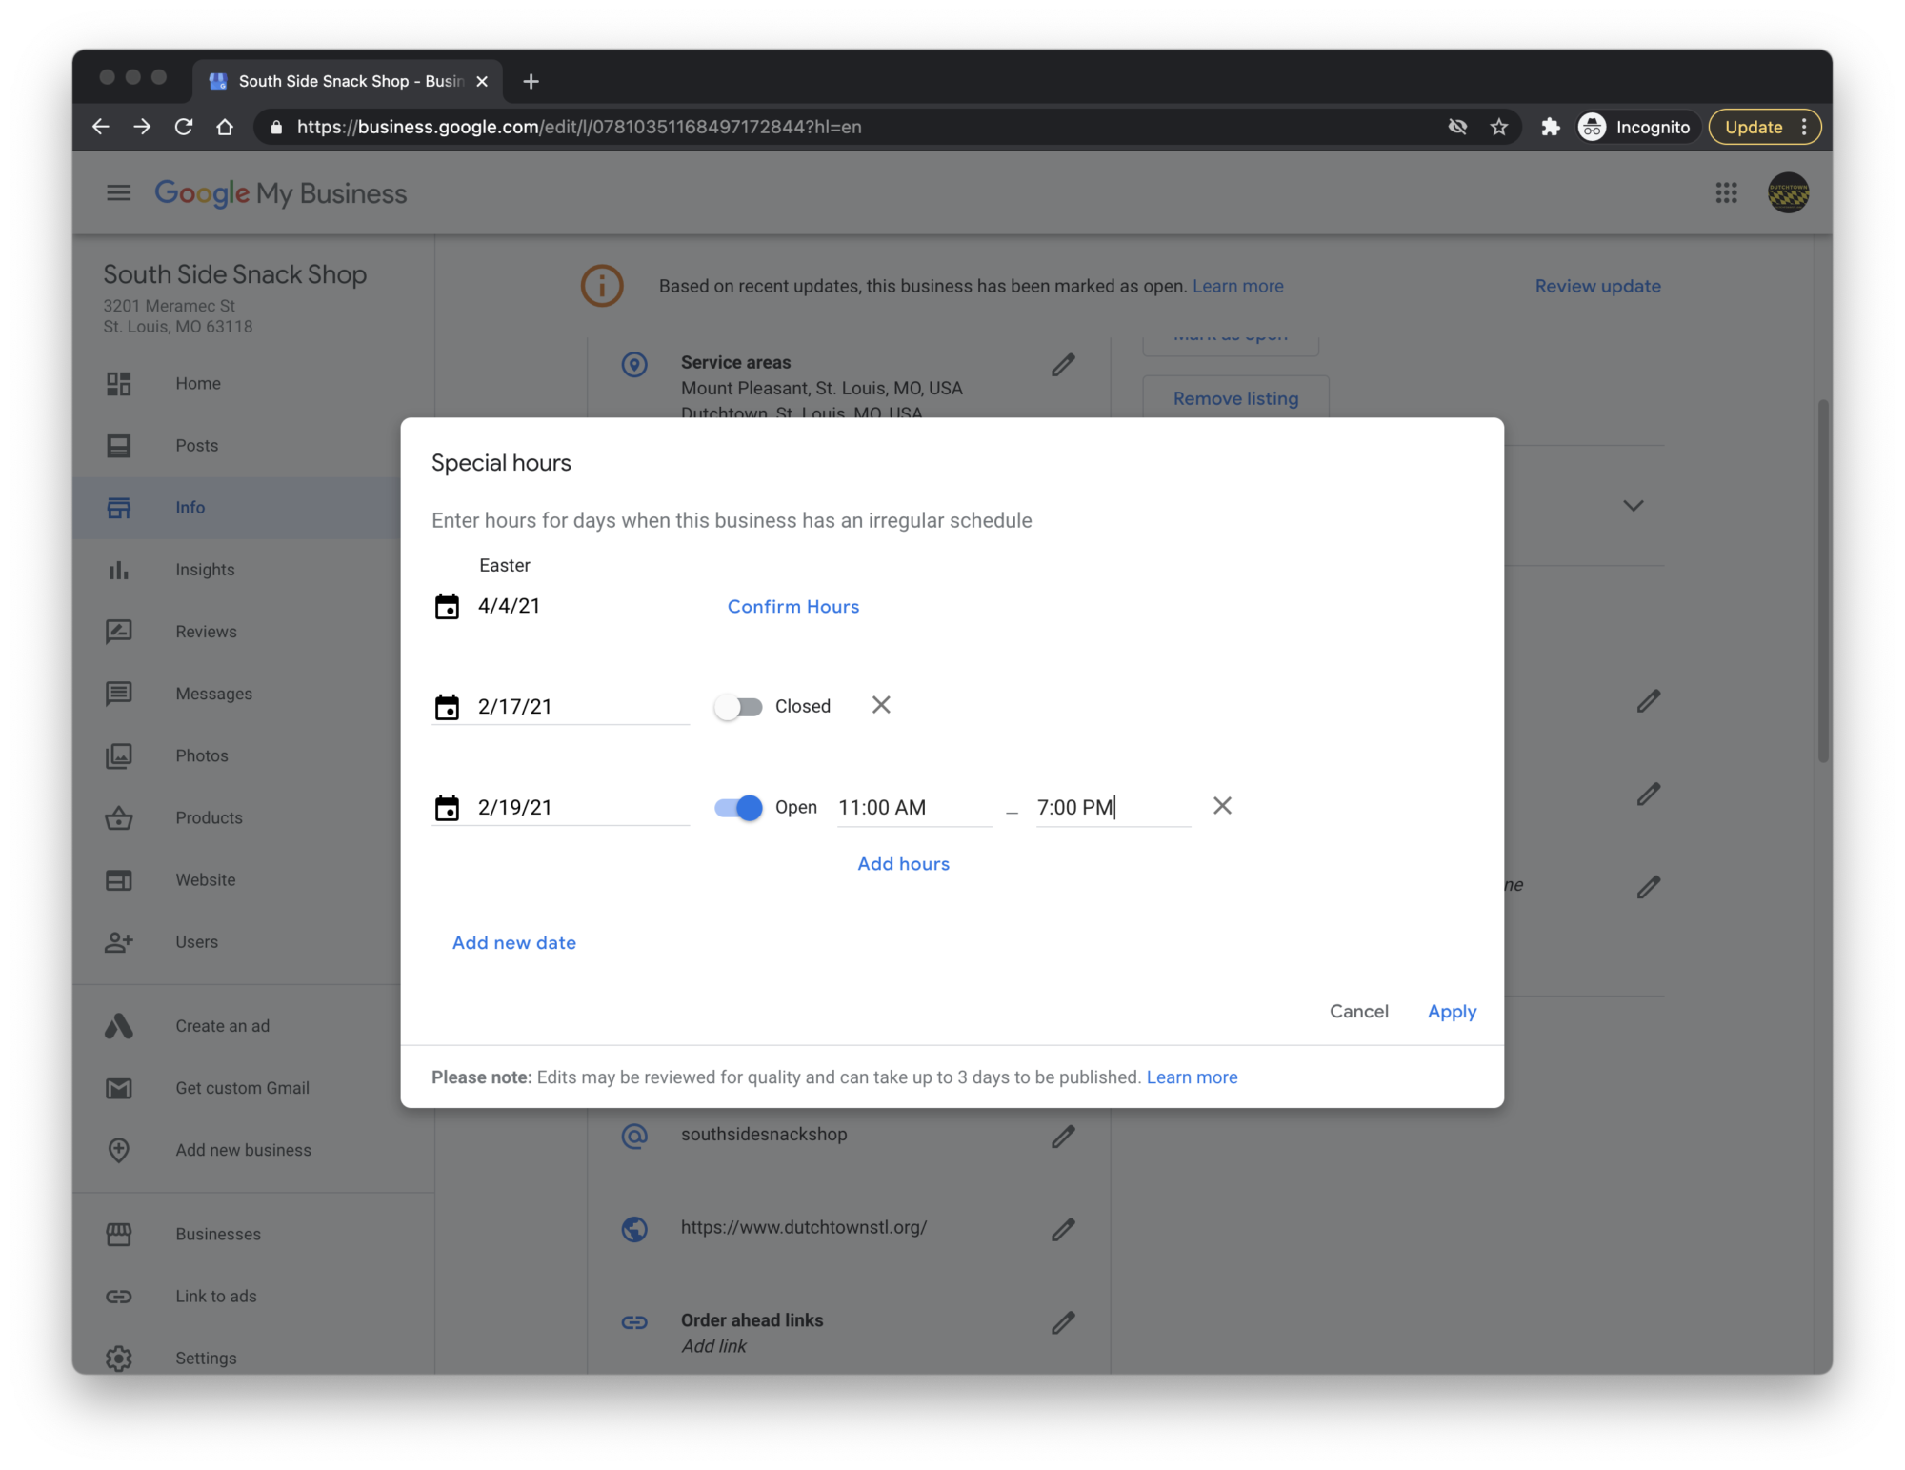This screenshot has height=1470, width=1905.
Task: Click the calendar icon for 2/19/21
Action: click(447, 808)
